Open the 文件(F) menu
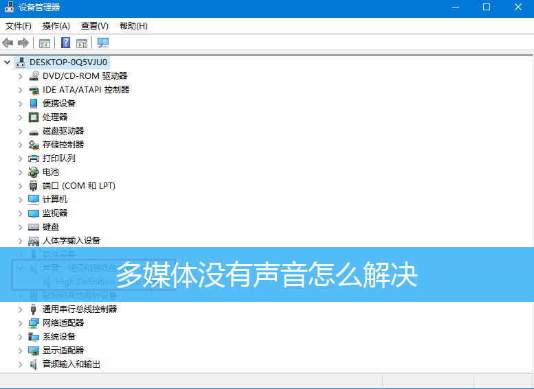This screenshot has width=534, height=389. [x=19, y=26]
